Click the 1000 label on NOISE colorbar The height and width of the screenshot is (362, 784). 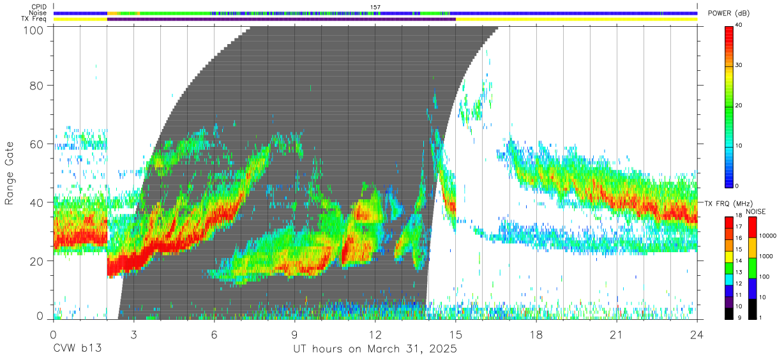(x=767, y=257)
